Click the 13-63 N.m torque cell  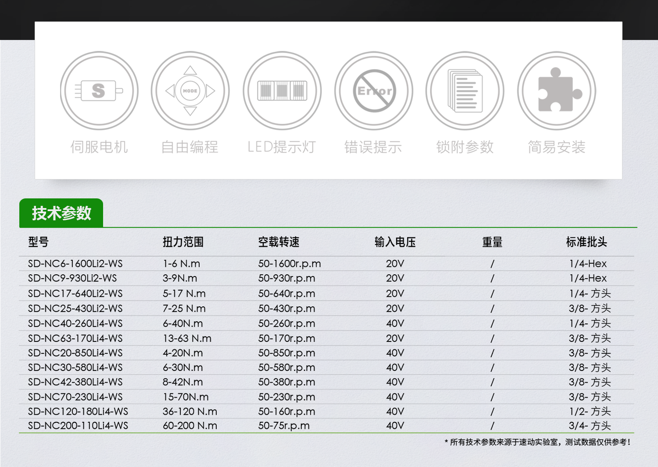(187, 338)
